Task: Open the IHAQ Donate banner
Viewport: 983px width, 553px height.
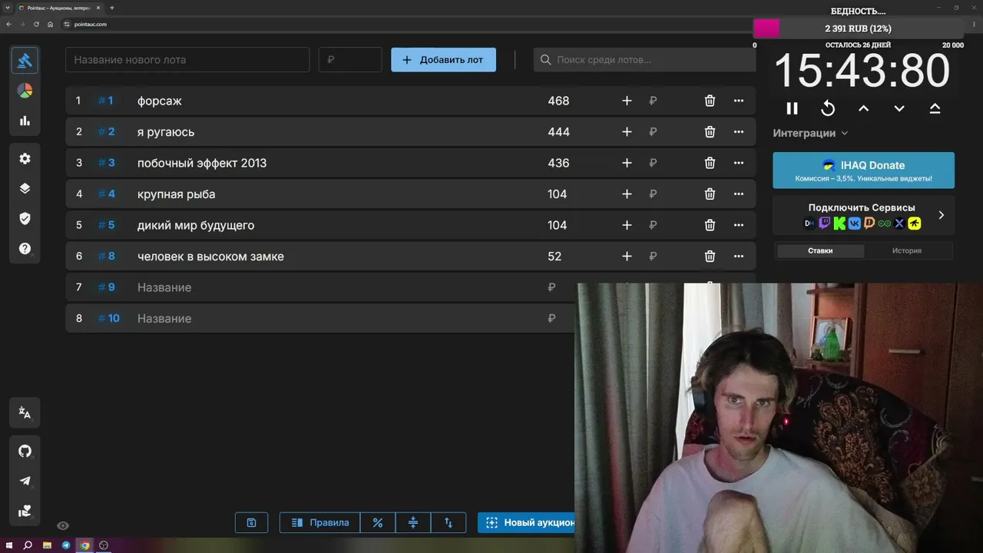Action: [x=863, y=170]
